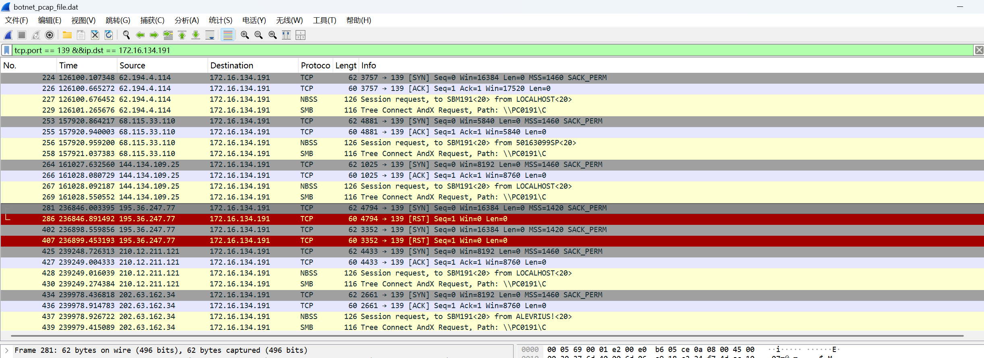Save this capture file
984x358 pixels.
[81, 35]
